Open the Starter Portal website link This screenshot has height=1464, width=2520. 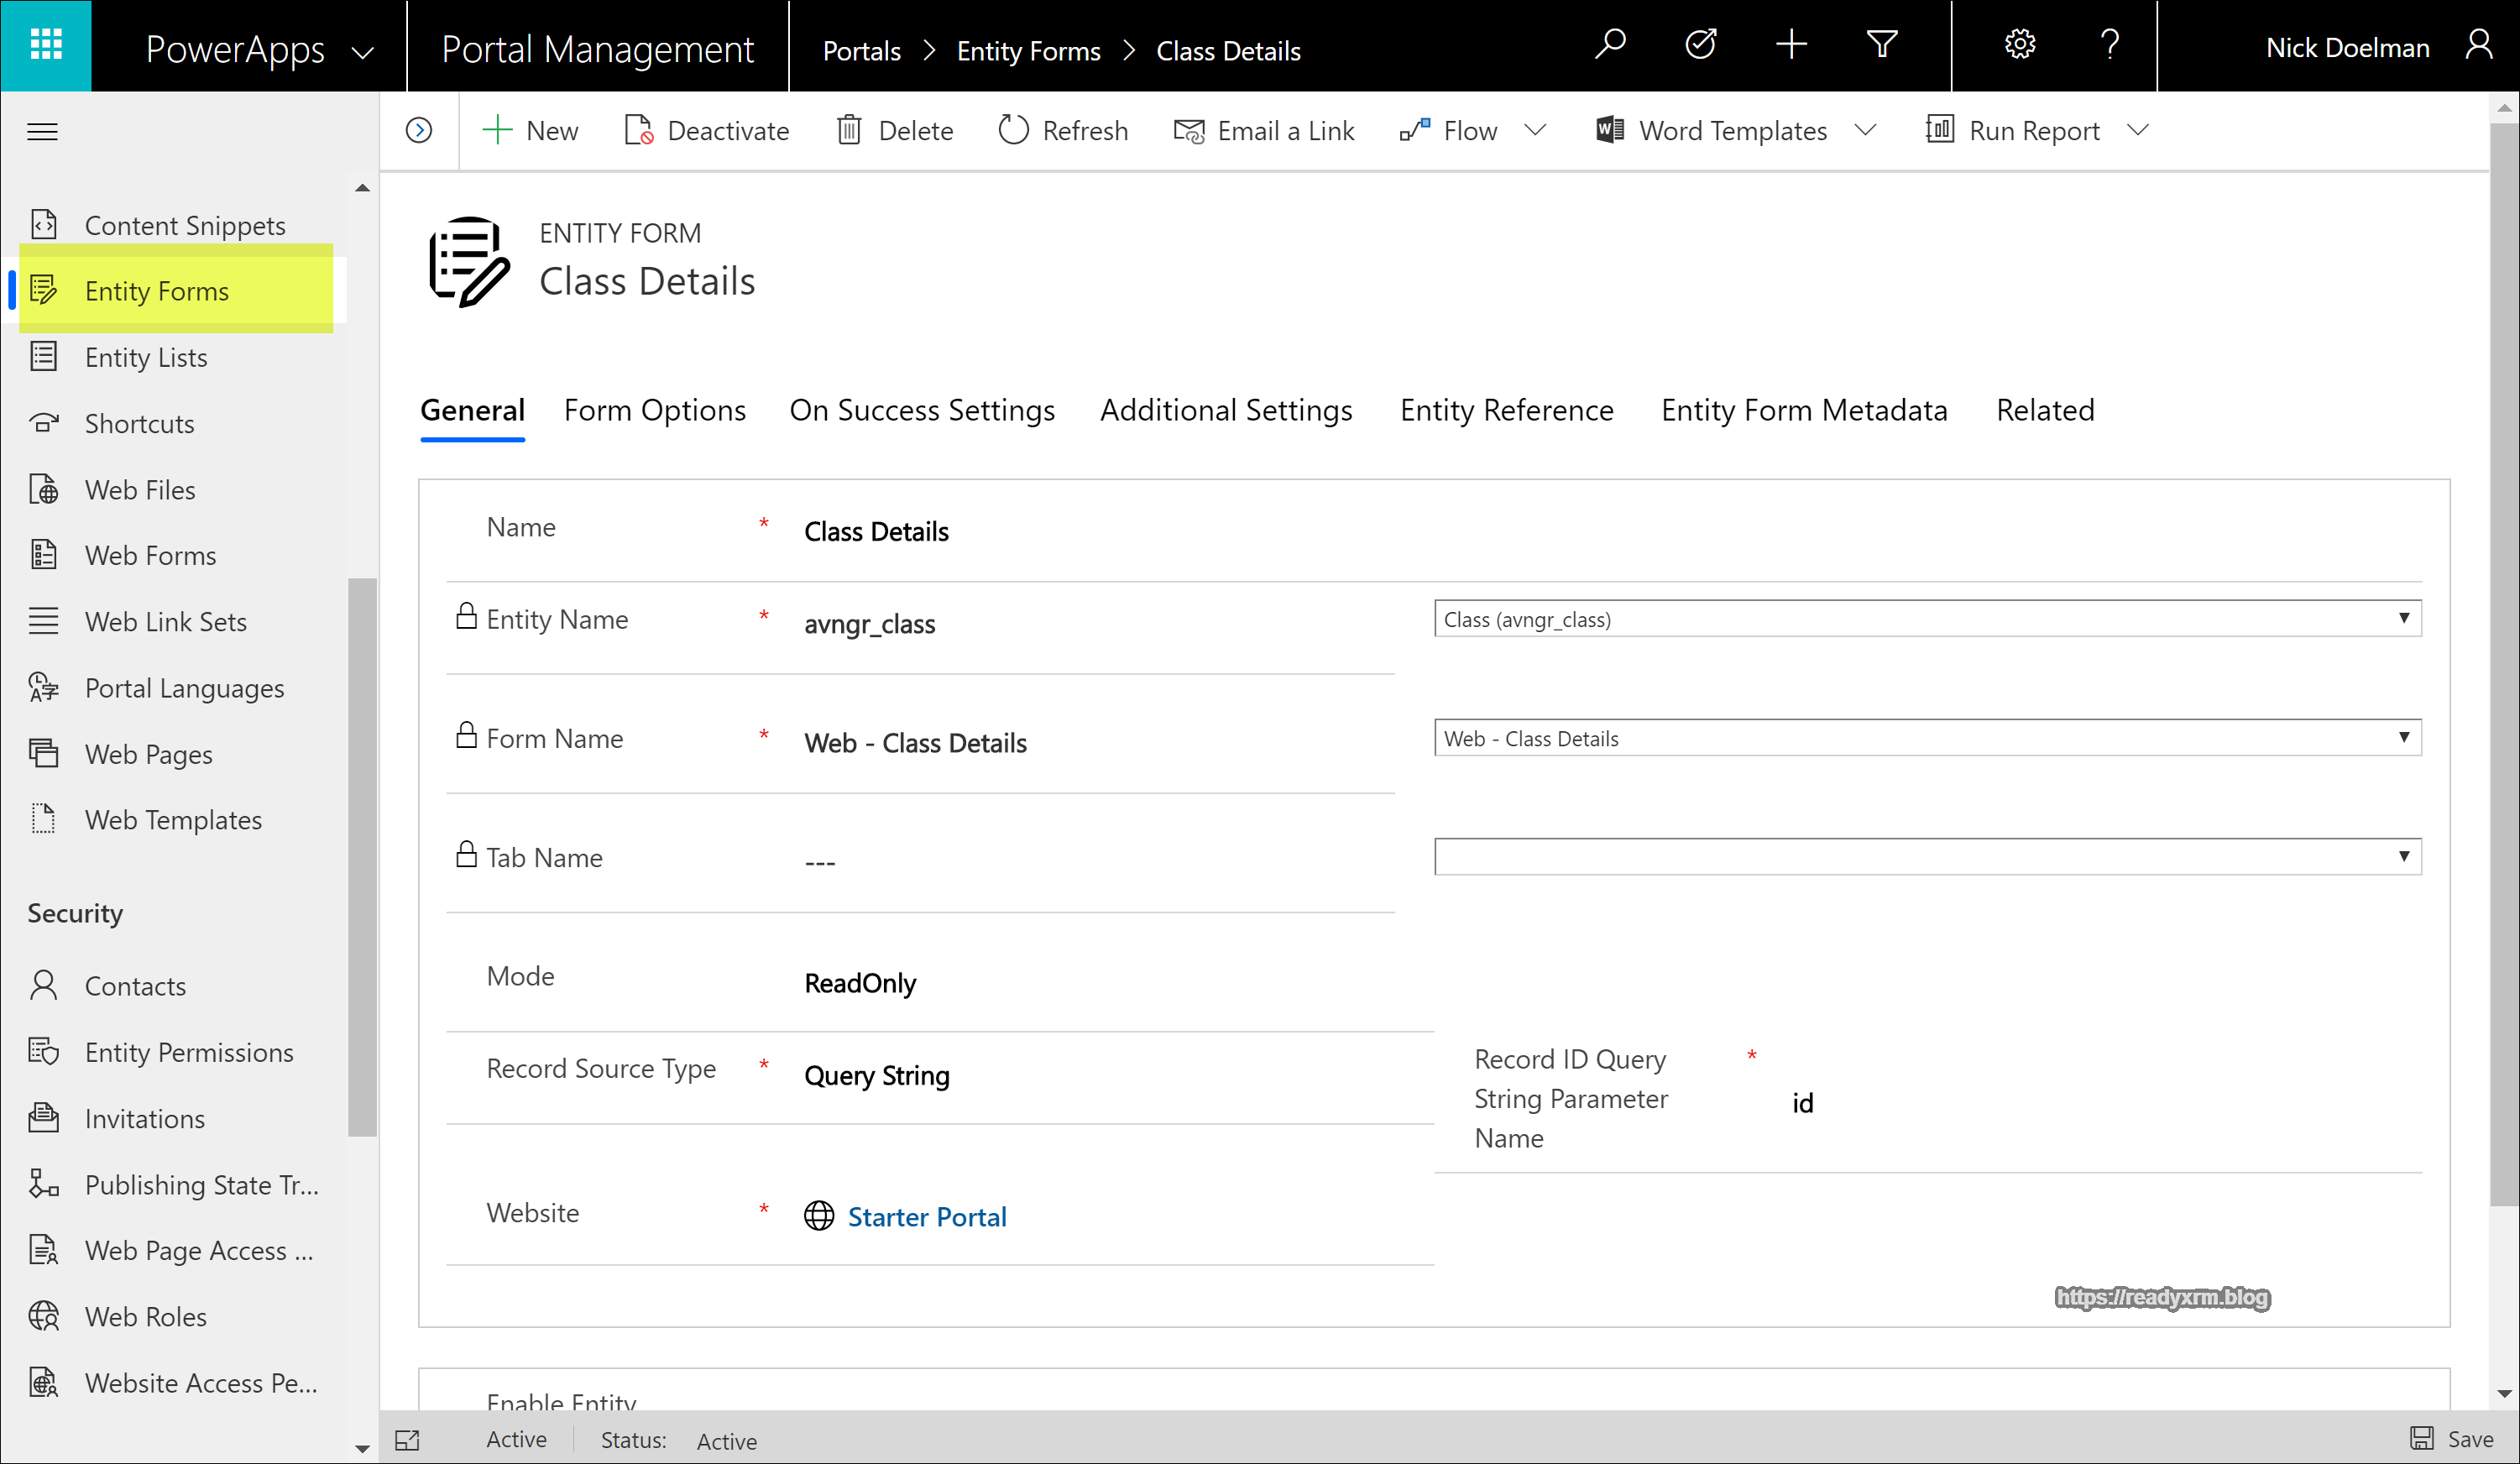[x=926, y=1216]
